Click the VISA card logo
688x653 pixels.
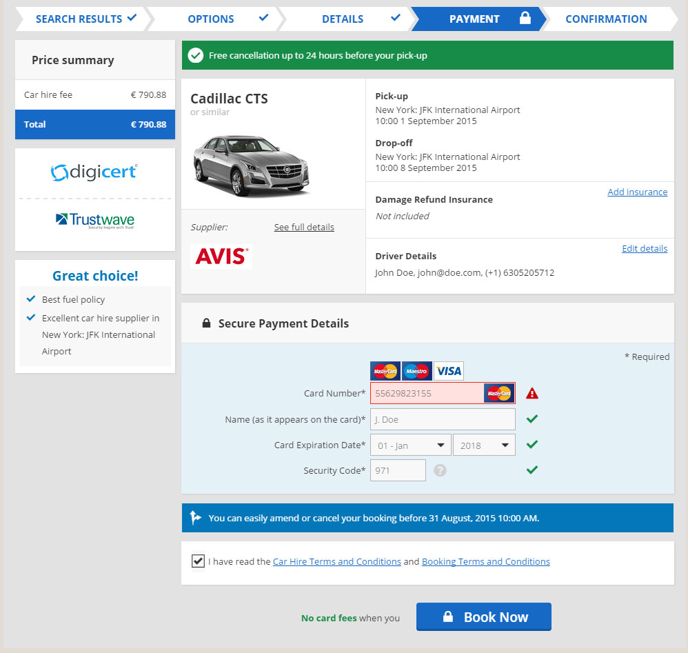[x=449, y=371]
